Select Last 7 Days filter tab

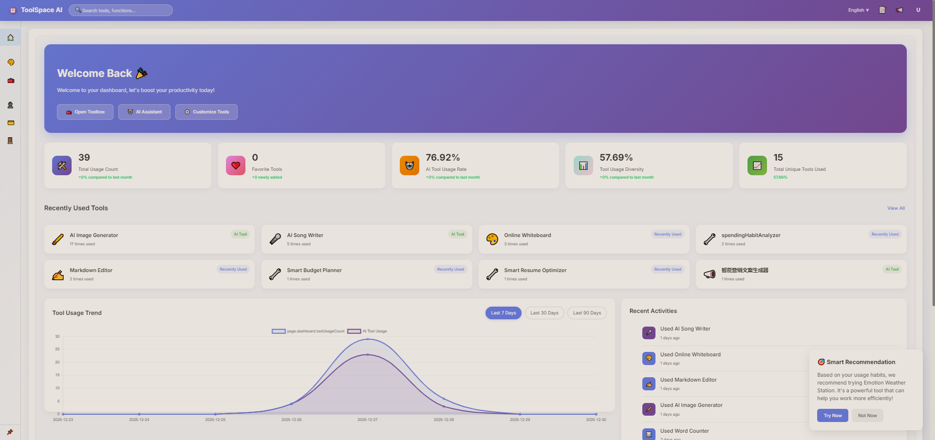coord(503,313)
